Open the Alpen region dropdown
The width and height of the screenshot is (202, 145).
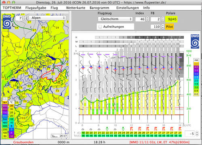tap(47, 18)
